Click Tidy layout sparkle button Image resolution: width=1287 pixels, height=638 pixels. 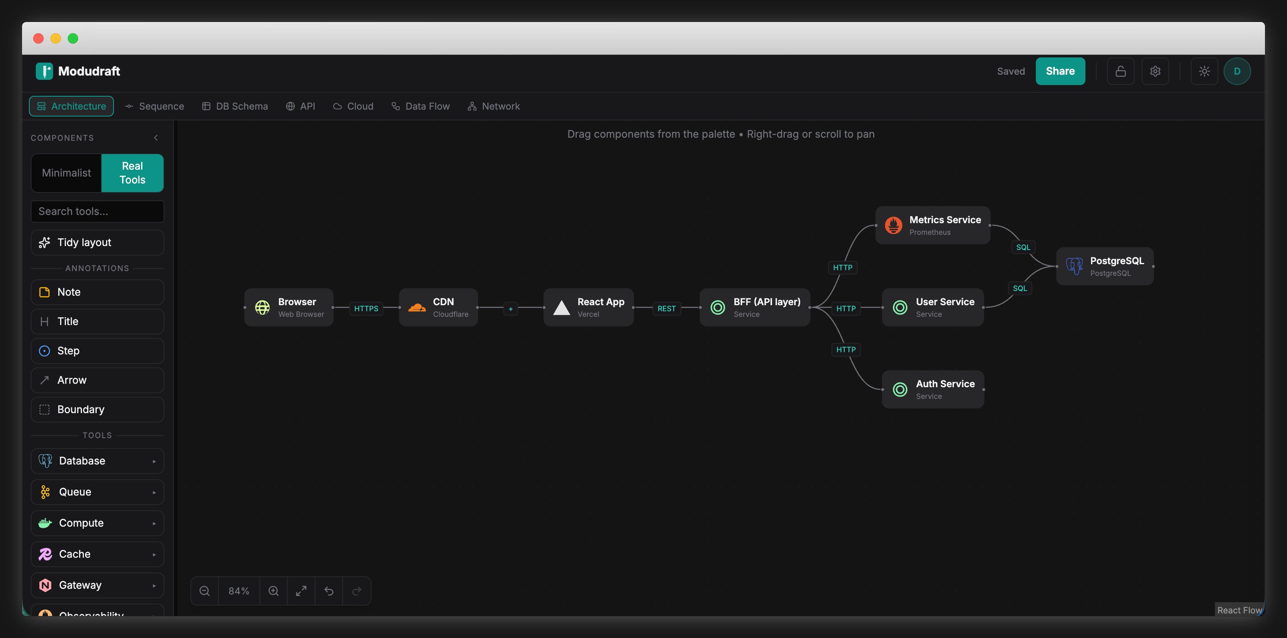98,242
